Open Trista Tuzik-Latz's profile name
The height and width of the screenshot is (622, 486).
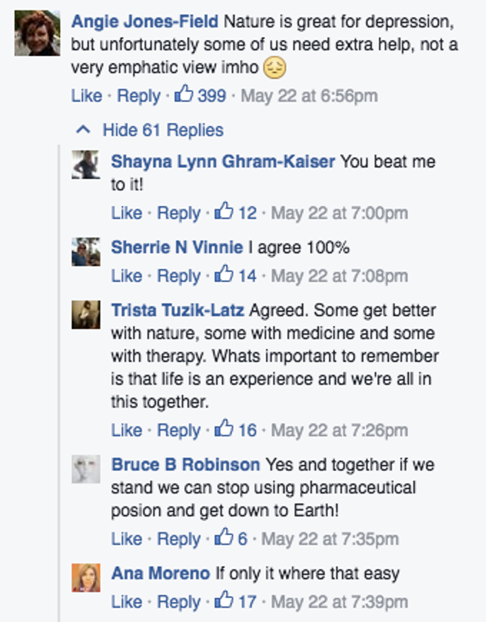click(x=178, y=310)
